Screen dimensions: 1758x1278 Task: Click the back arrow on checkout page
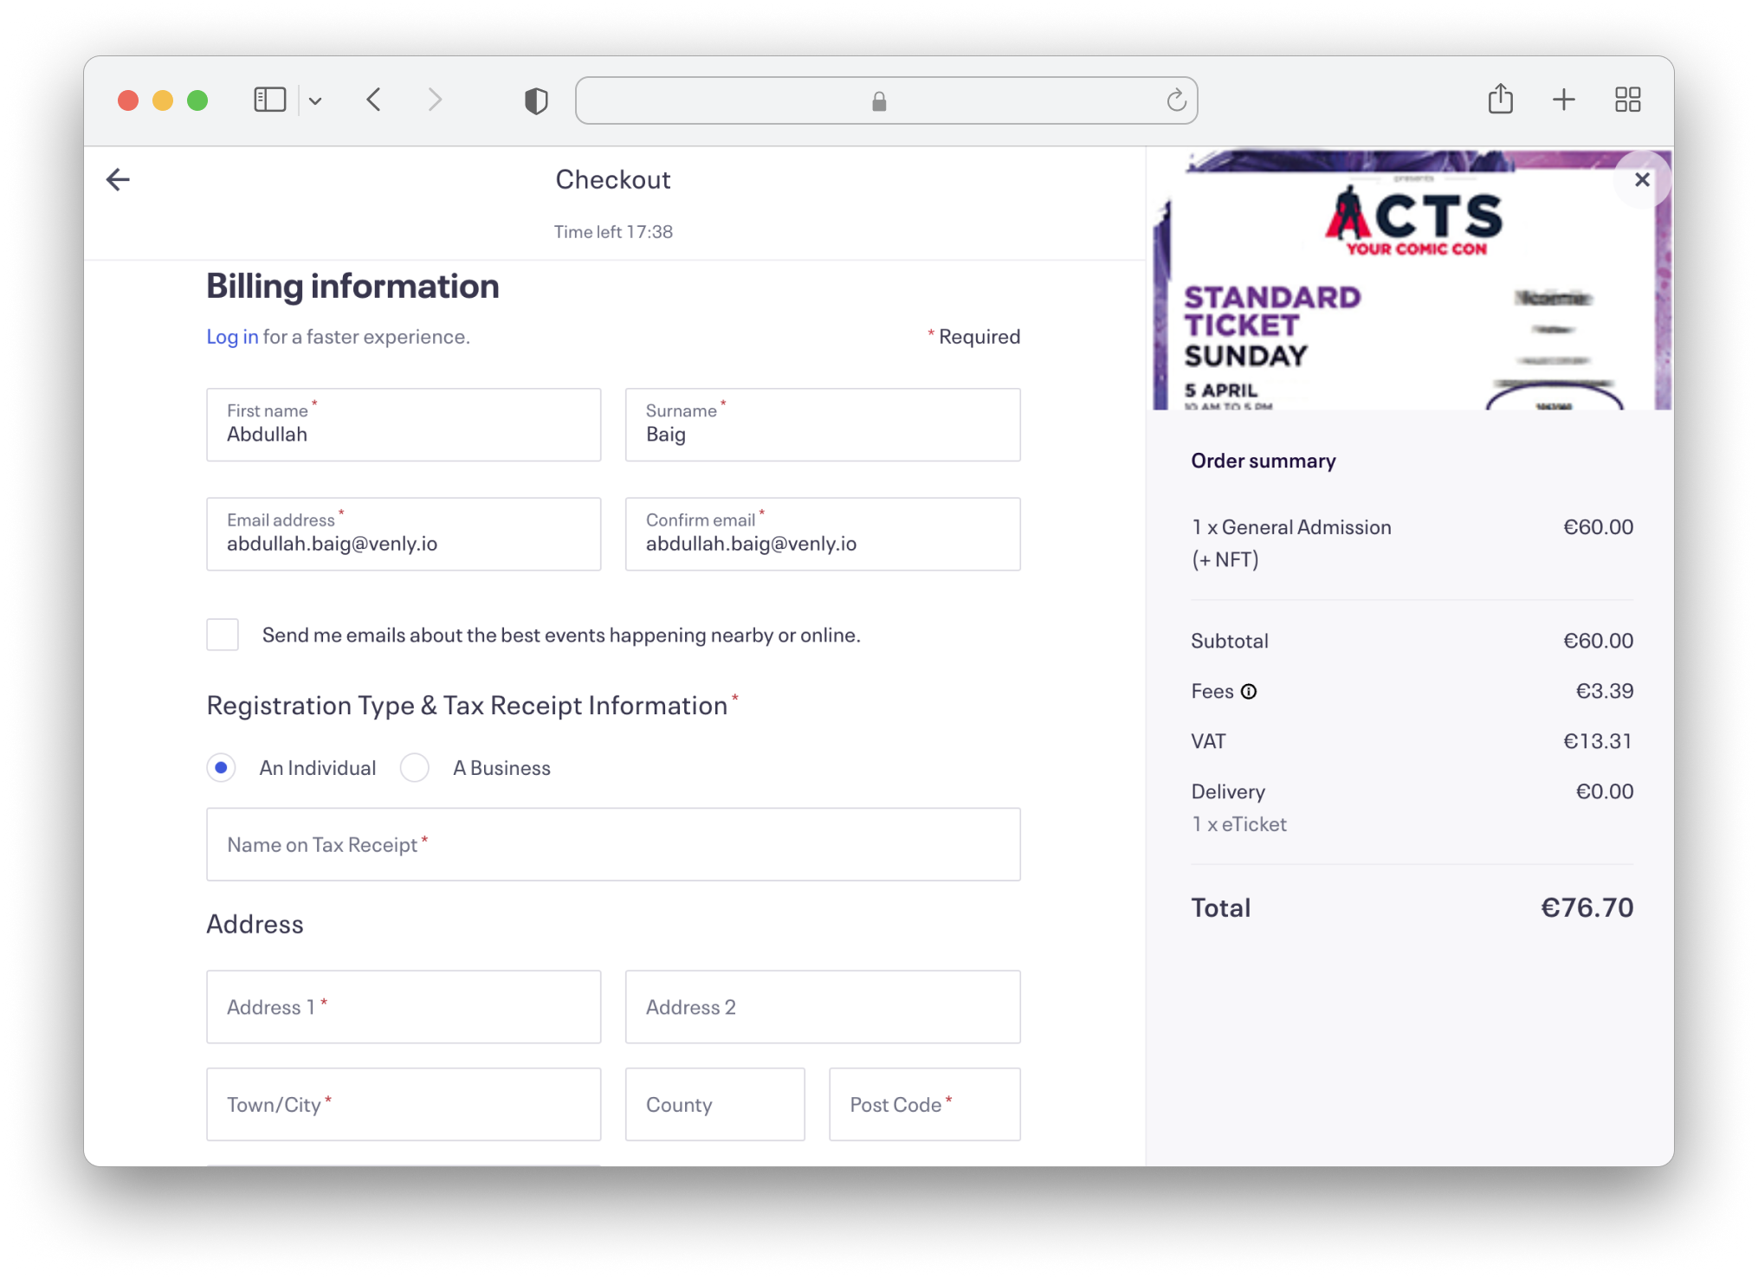click(x=118, y=179)
